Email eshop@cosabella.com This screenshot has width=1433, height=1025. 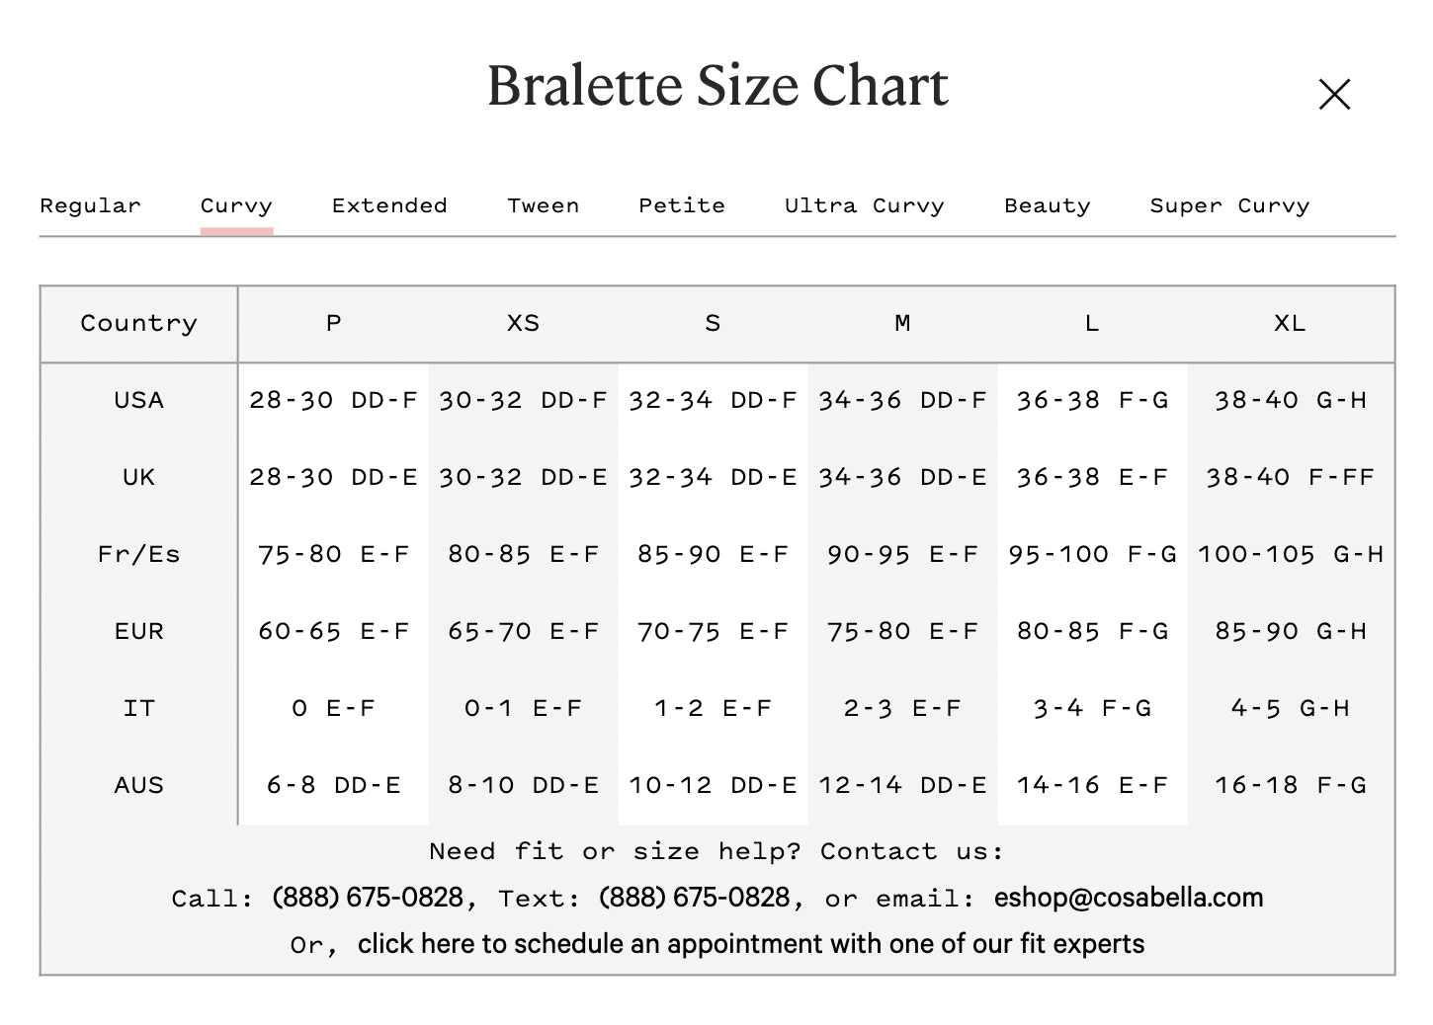tap(1129, 898)
